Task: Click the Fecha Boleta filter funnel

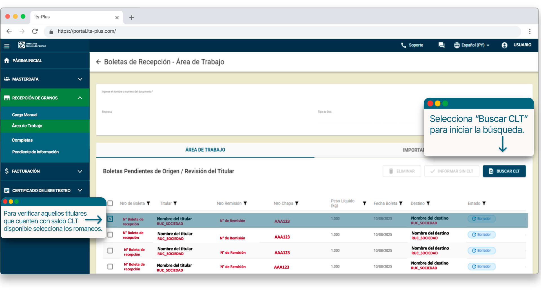Action: pos(401,204)
